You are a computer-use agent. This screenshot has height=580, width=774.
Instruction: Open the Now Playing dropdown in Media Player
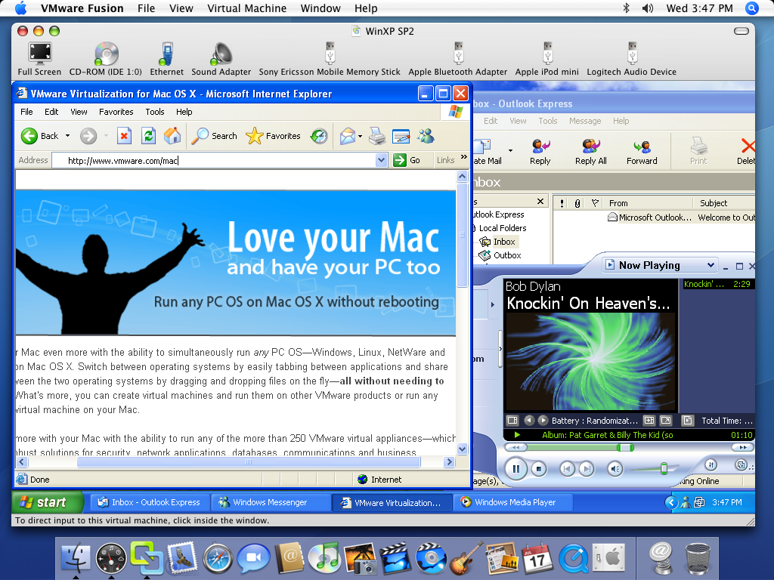tap(711, 265)
